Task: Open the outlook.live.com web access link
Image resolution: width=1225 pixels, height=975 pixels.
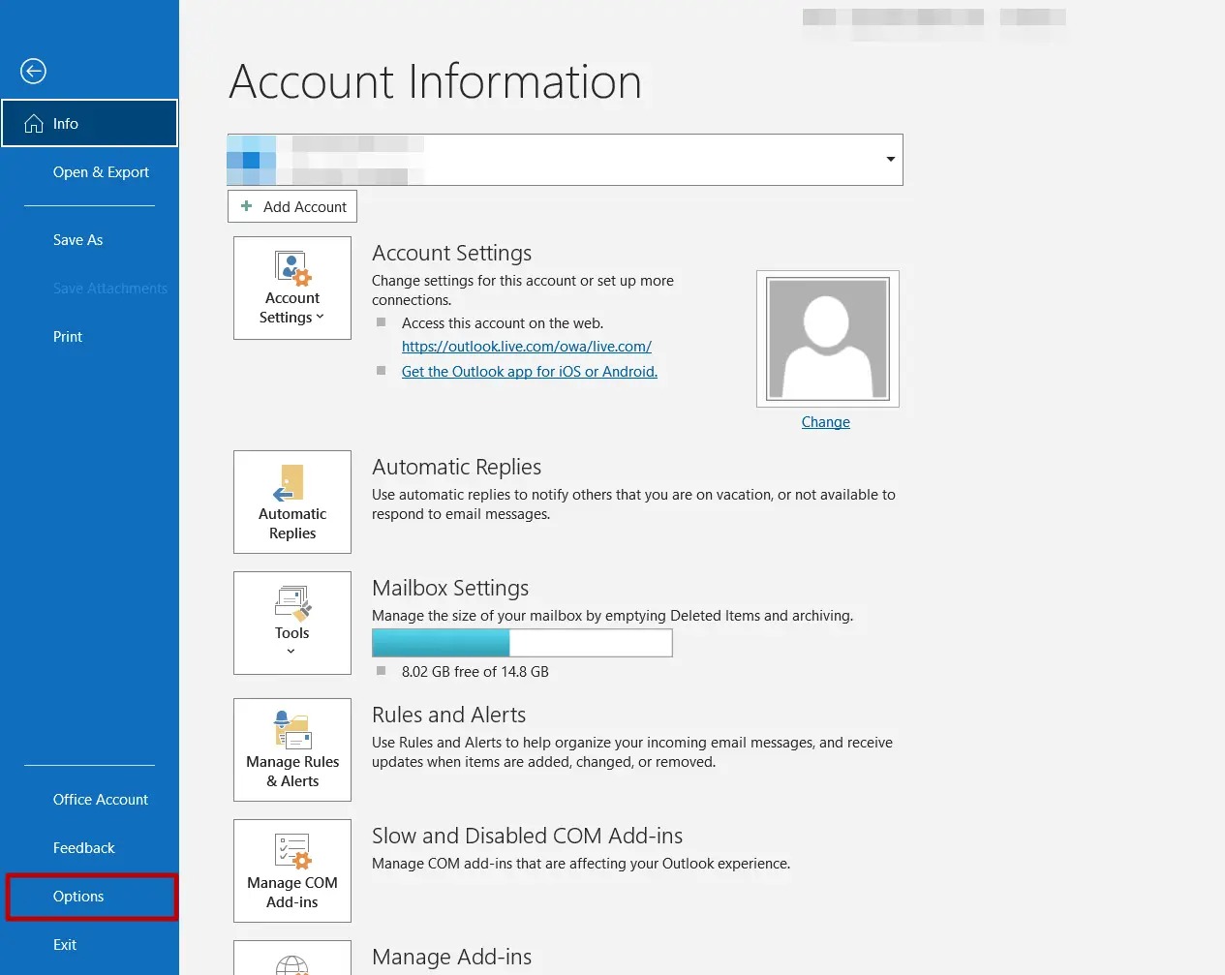Action: 527,346
